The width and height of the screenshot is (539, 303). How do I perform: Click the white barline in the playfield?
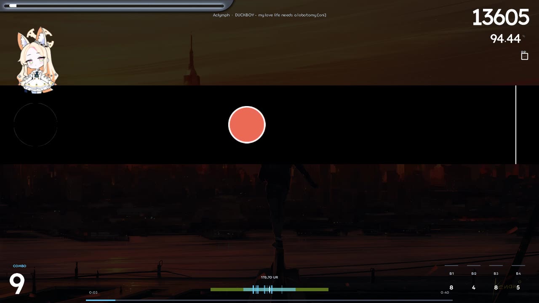(515, 125)
